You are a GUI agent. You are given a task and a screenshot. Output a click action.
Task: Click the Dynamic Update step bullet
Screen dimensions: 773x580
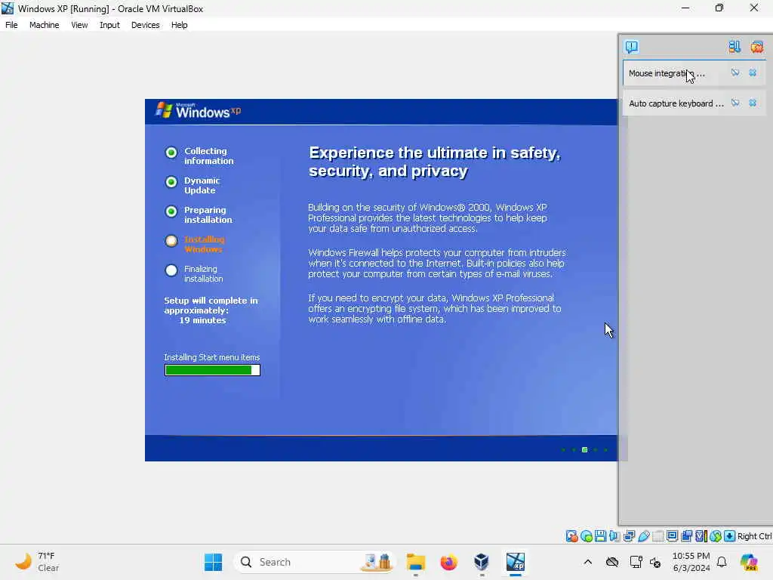coord(171,182)
